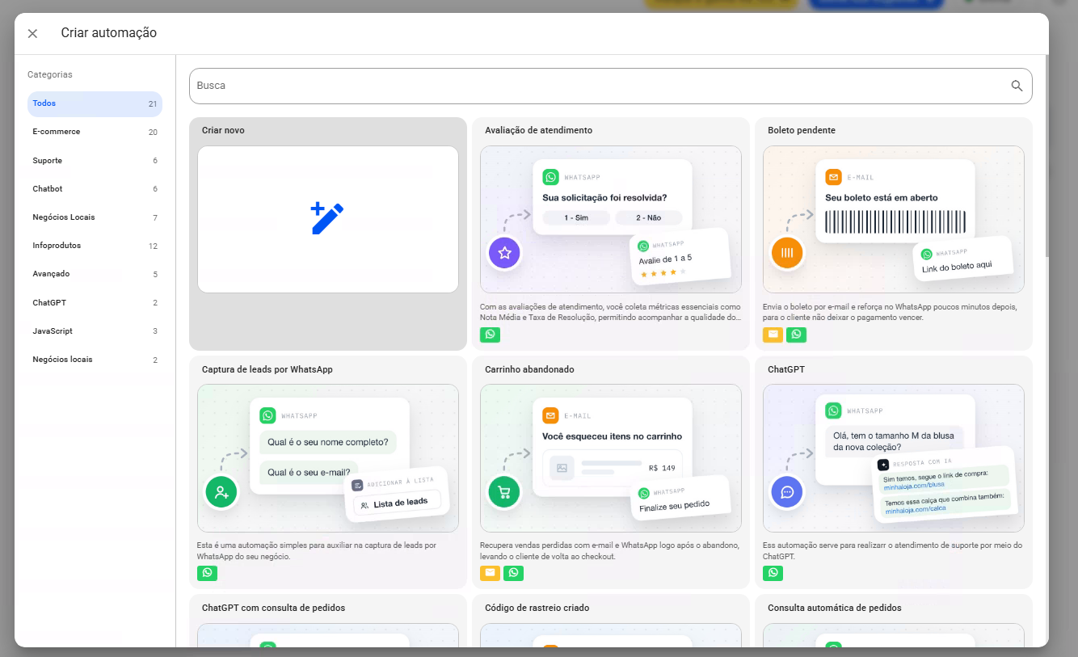Click the WhatsApp badge under Avaliação de atendimento description
Image resolution: width=1078 pixels, height=657 pixels.
[490, 335]
